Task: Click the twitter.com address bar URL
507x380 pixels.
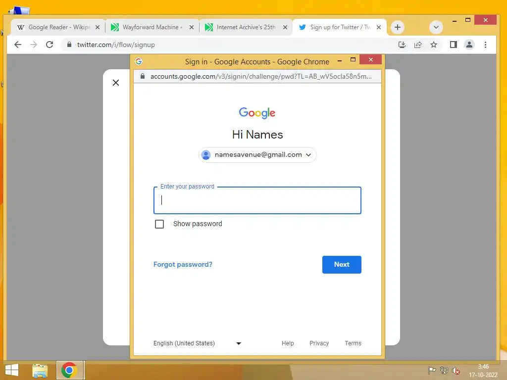Action: (x=116, y=45)
